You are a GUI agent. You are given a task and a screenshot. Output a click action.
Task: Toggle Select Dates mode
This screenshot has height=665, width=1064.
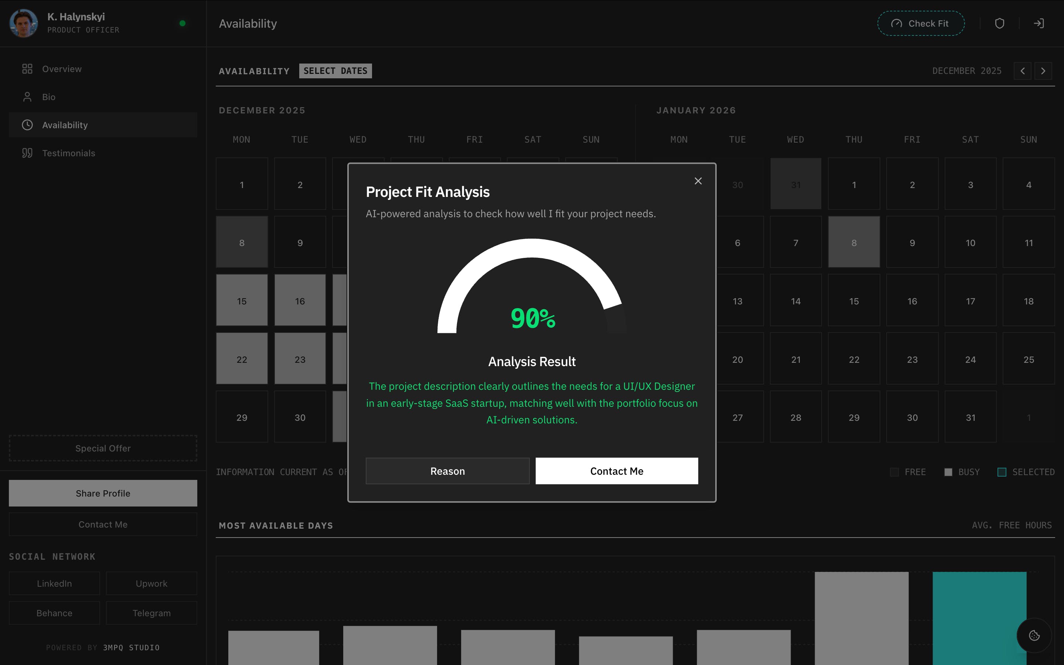335,71
